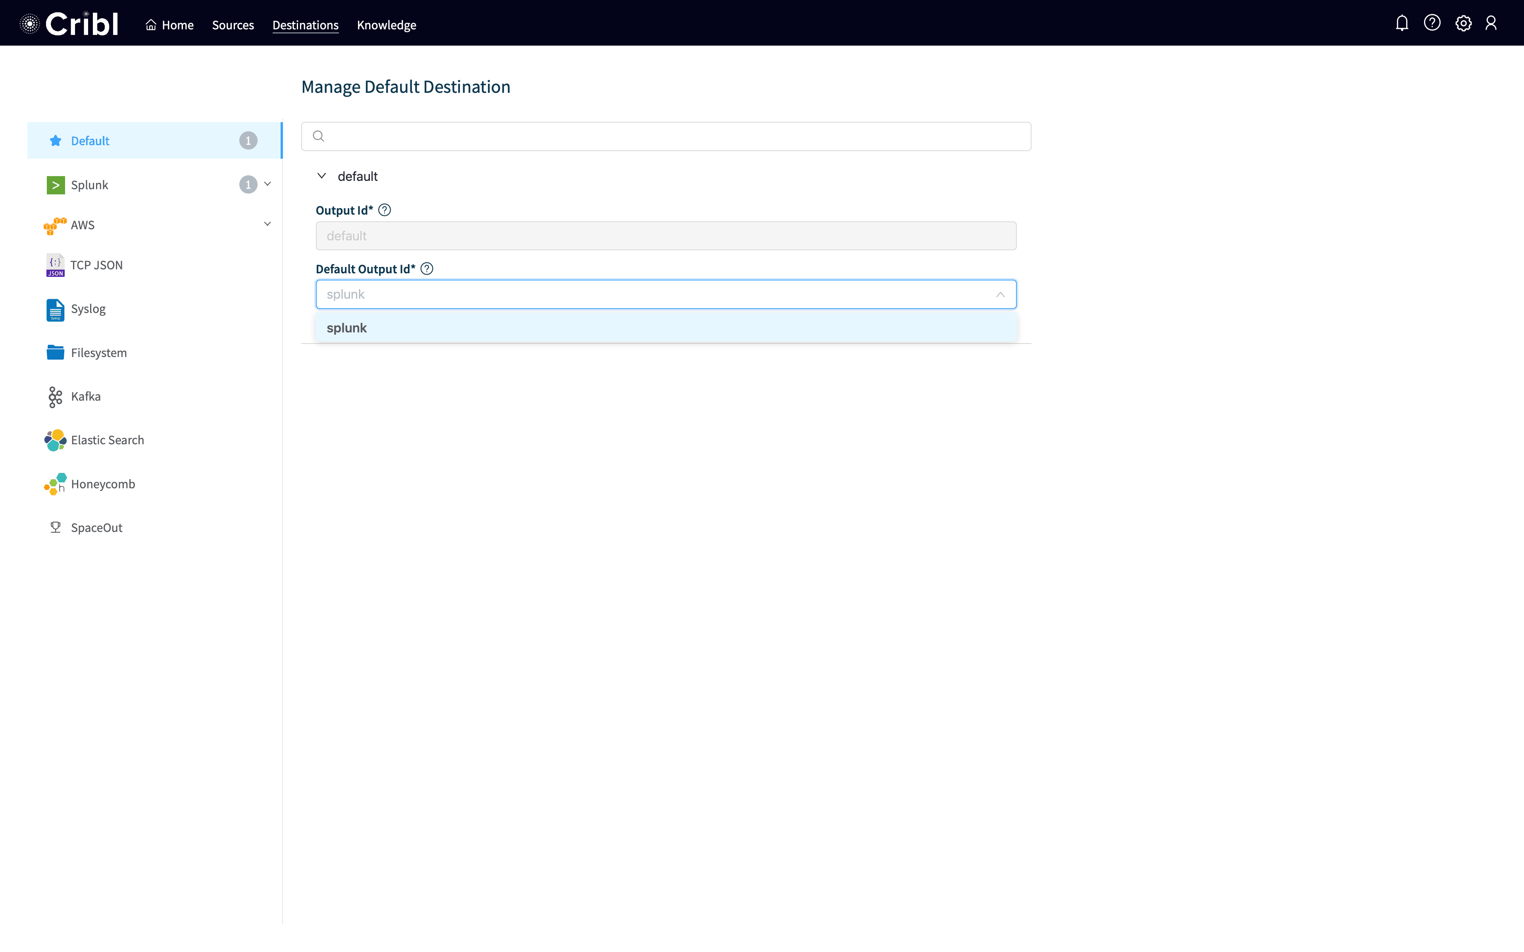Open the Knowledge menu

click(x=386, y=25)
